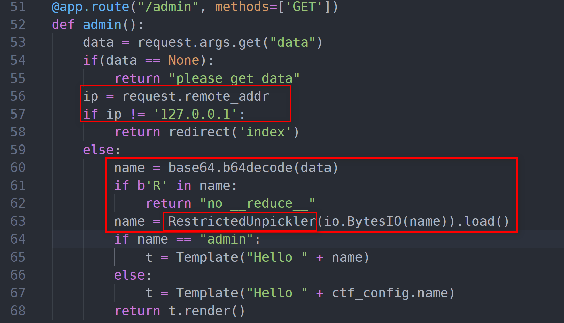Click base64.b64decode on line 60

(x=230, y=168)
